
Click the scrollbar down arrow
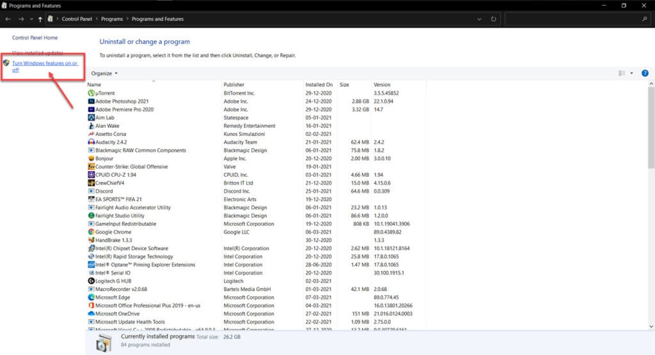651,327
